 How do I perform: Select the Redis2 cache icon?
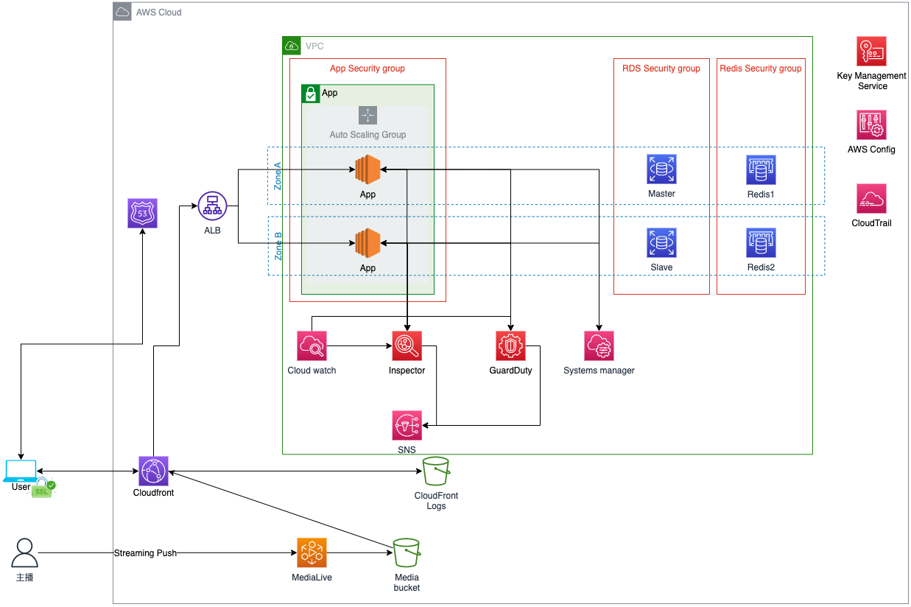tap(761, 243)
